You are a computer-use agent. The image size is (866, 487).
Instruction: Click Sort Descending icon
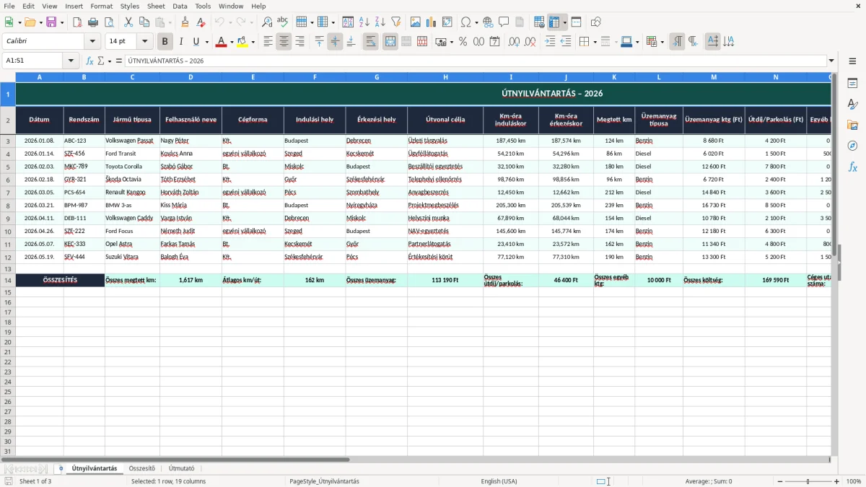pos(380,22)
